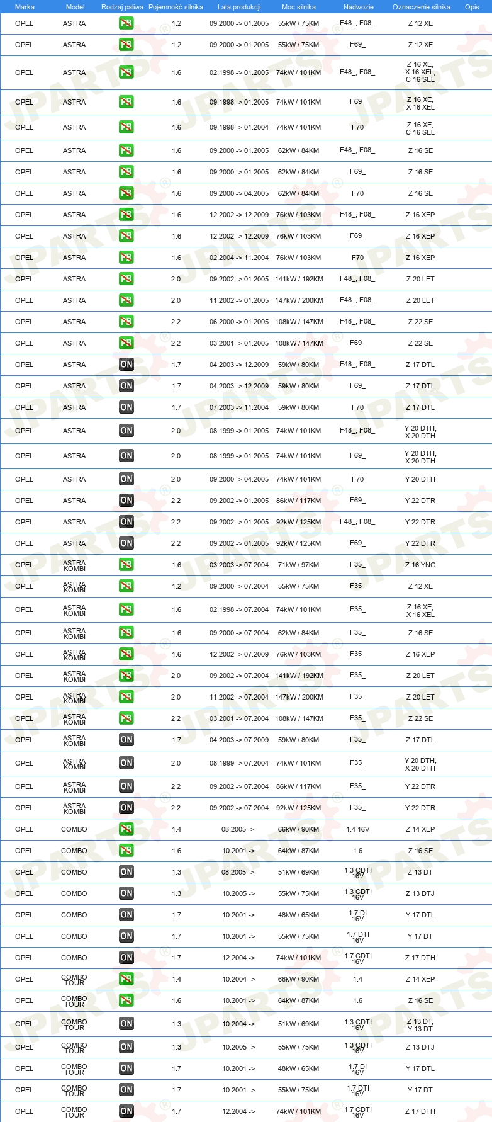The width and height of the screenshot is (492, 1122).
Task: Click the PB icon in the Astra 06.2000 Z 22 SE row
Action: tap(126, 322)
